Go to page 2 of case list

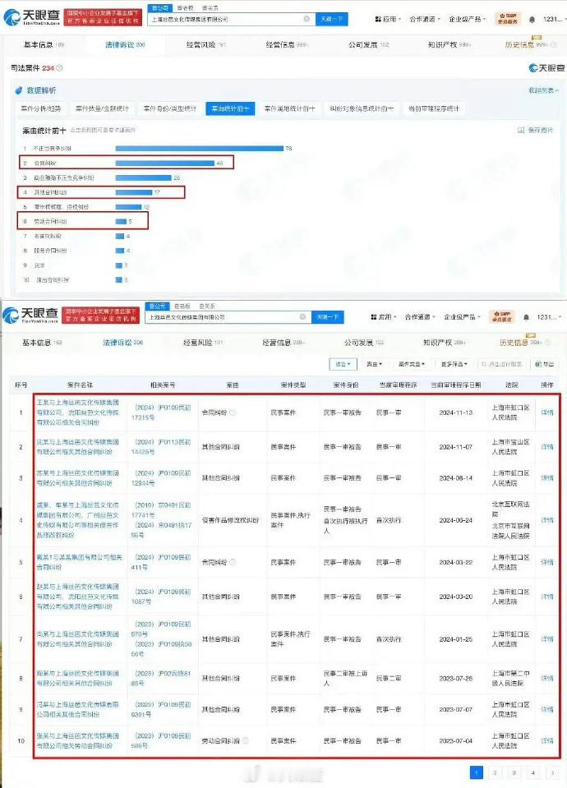pos(496,772)
